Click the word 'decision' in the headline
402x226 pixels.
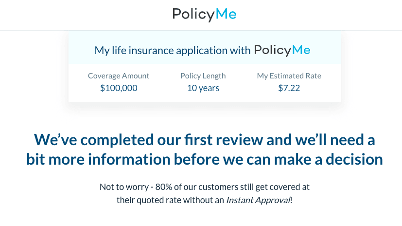354,159
